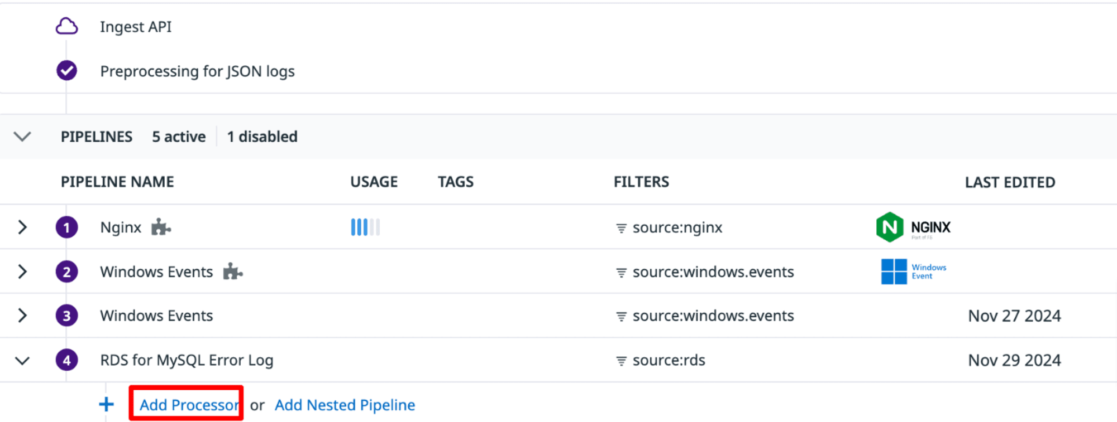Click the Windows Events name in pipeline 2

[156, 271]
